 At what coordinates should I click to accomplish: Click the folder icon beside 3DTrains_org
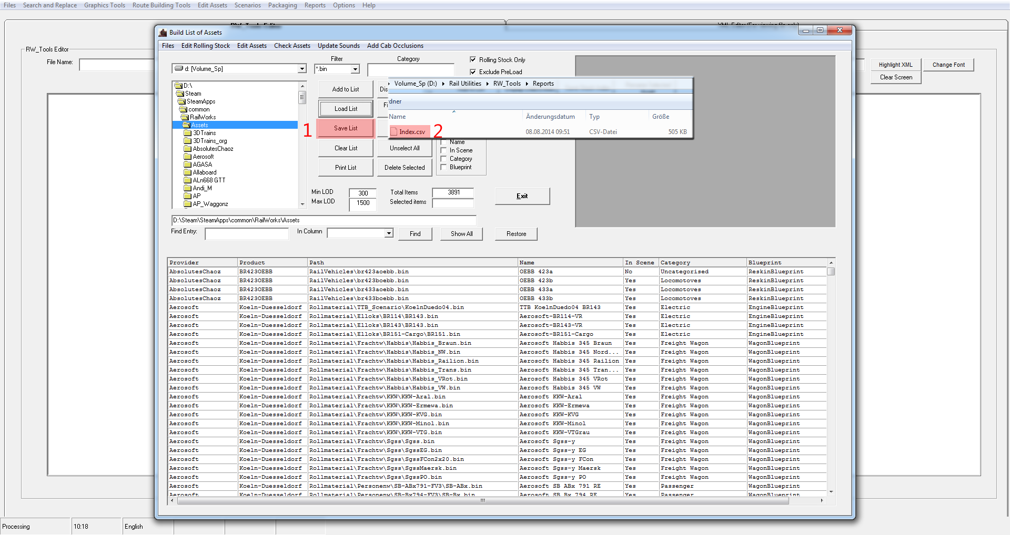[188, 141]
